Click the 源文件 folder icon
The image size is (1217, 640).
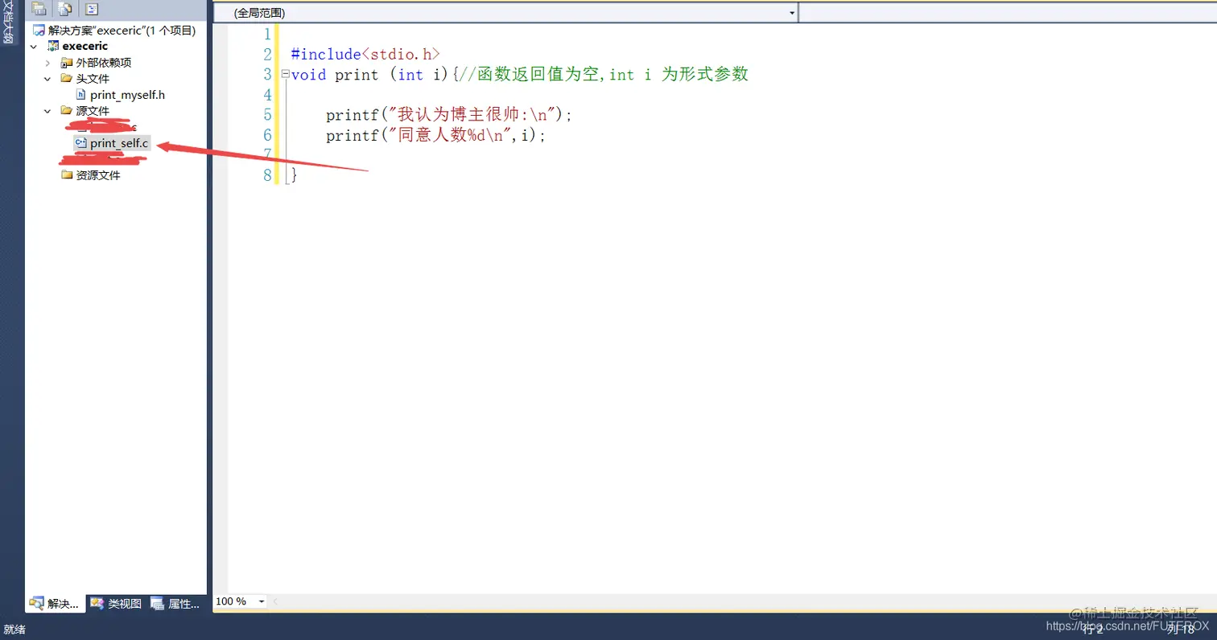[68, 111]
